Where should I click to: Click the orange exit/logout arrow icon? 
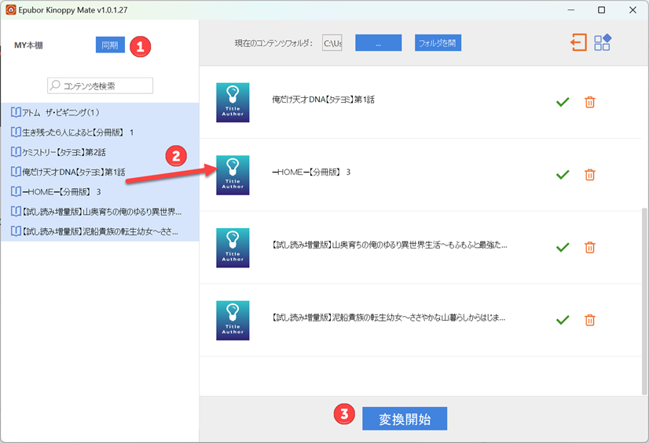[578, 42]
